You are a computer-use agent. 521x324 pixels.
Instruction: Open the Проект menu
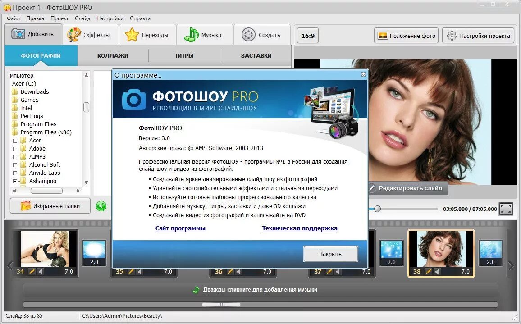pyautogui.click(x=59, y=18)
